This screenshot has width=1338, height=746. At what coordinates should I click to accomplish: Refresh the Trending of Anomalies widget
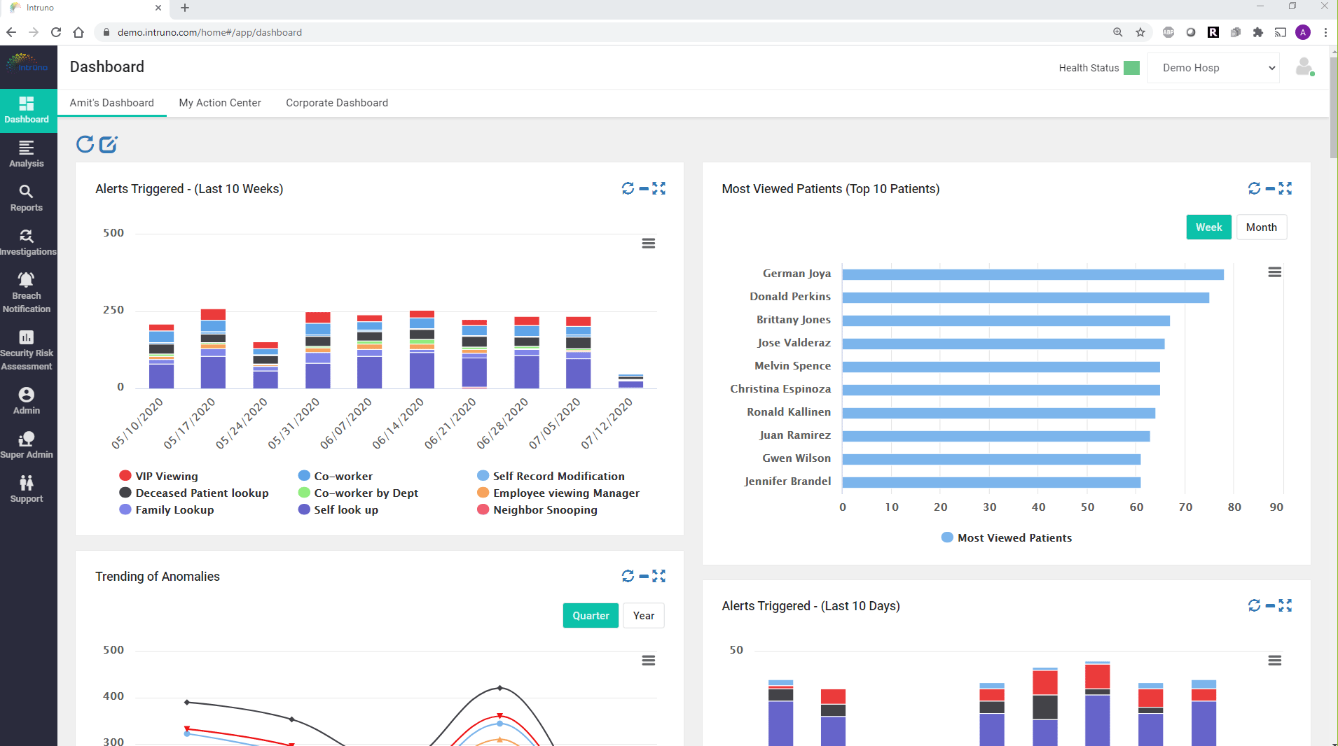tap(628, 576)
